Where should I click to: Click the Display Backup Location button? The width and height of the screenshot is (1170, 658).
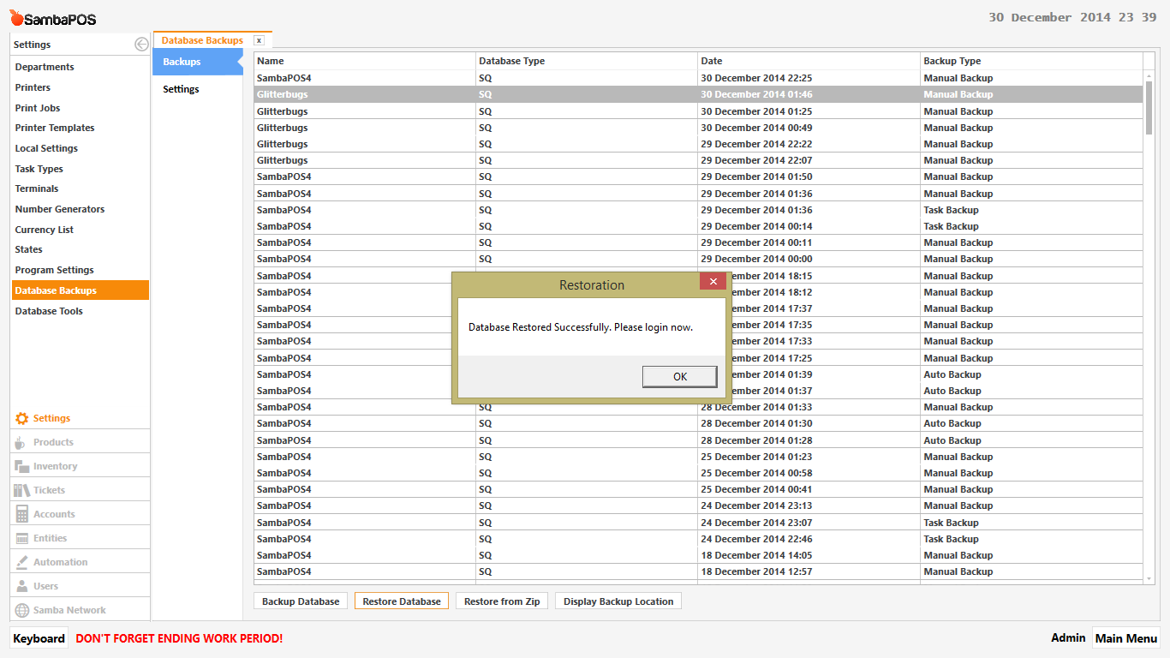[618, 601]
